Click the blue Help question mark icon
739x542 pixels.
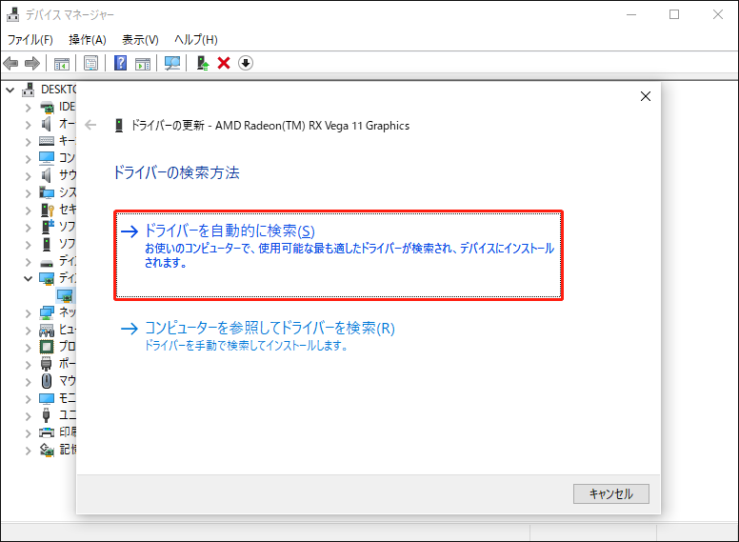120,63
